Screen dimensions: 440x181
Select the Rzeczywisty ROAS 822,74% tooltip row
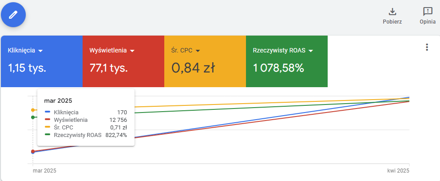coord(86,135)
